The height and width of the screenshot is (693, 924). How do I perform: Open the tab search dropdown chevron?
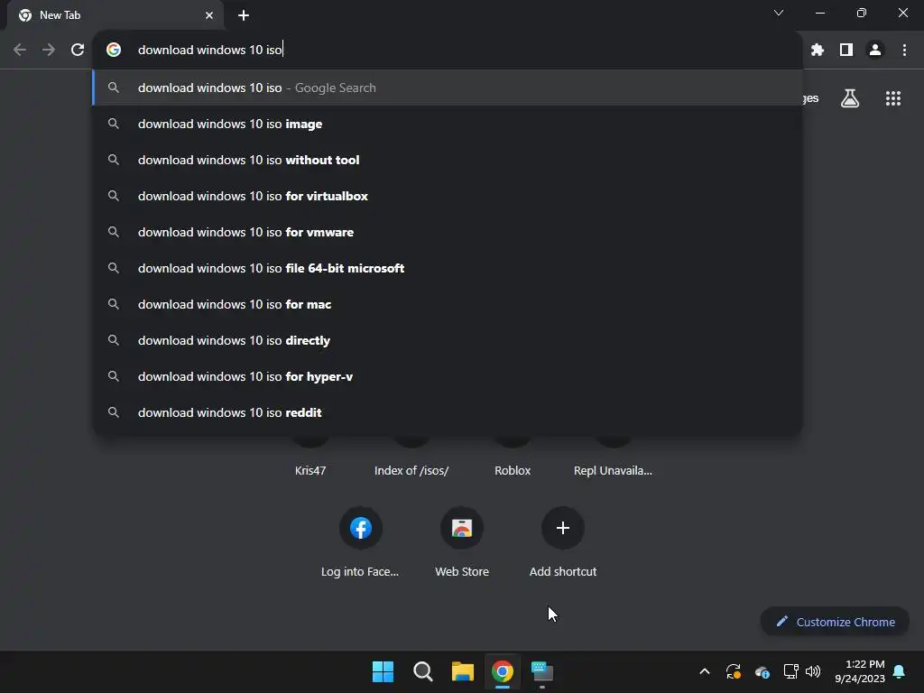[x=779, y=13]
